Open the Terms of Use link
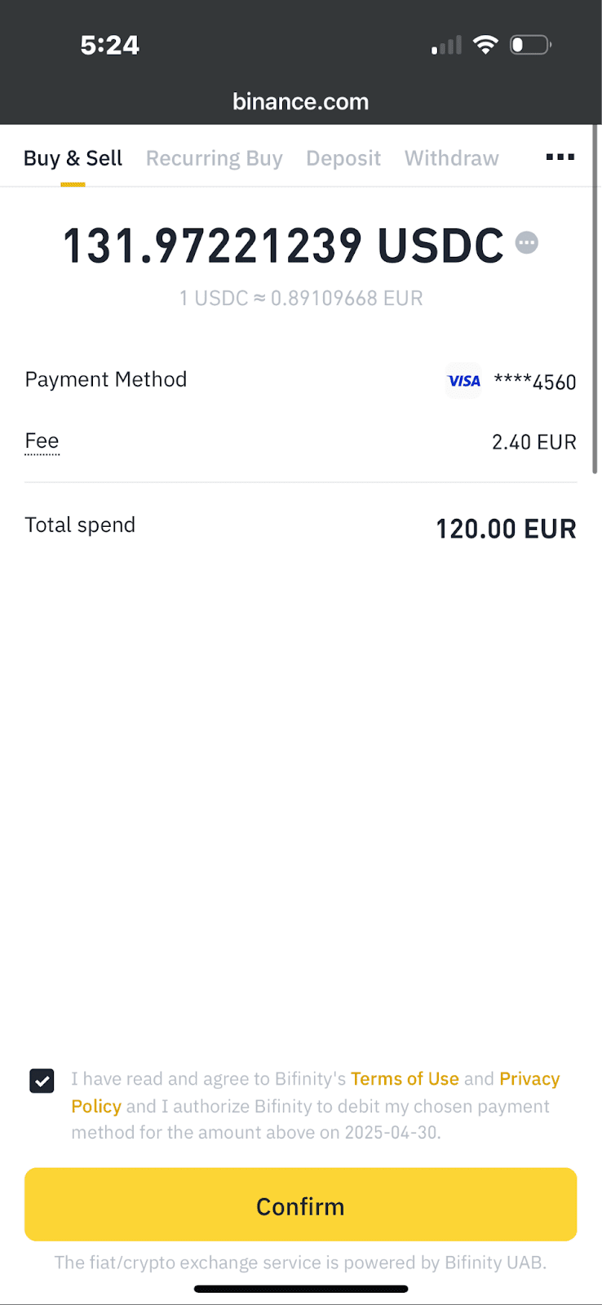This screenshot has height=1305, width=602. tap(405, 1079)
